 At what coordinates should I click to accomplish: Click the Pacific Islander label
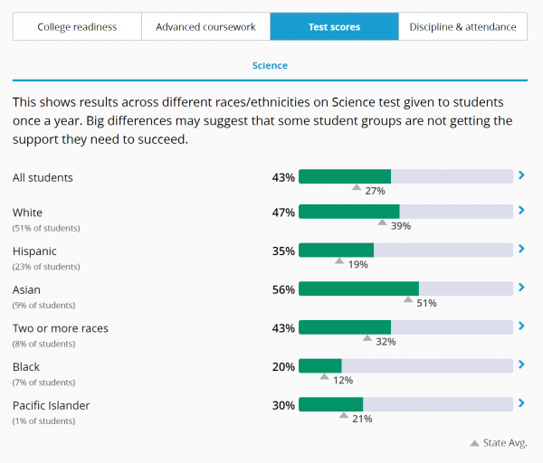tap(51, 405)
